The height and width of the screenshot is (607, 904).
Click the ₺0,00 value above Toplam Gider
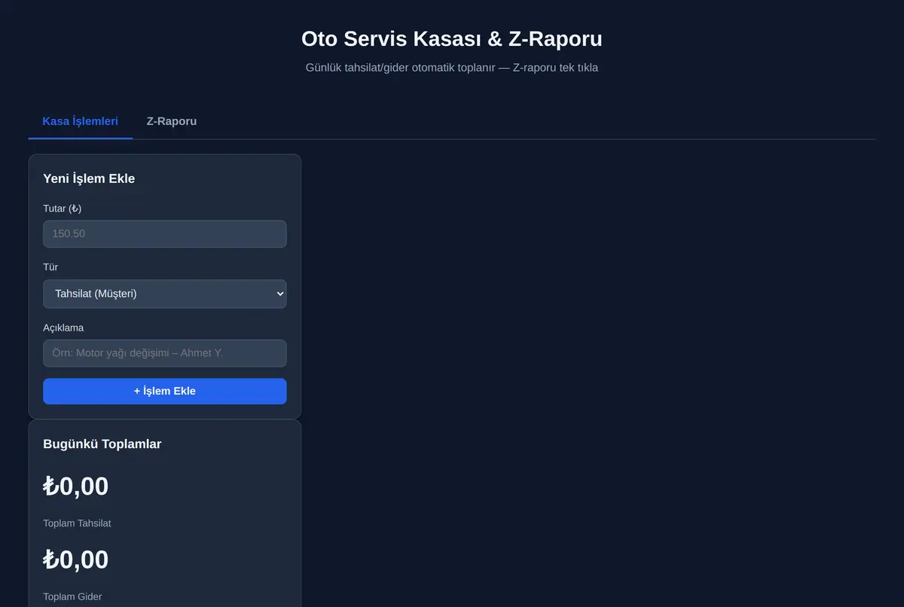[x=76, y=560]
